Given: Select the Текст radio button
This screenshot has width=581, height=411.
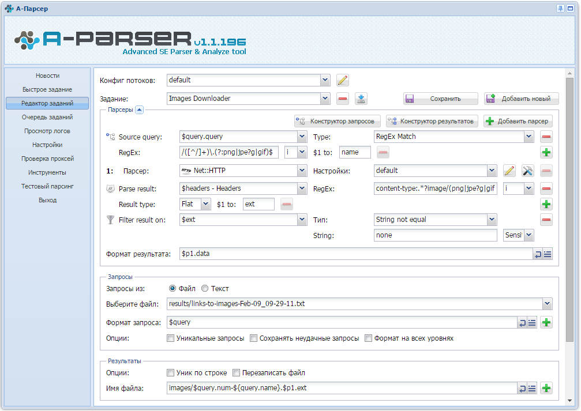Looking at the screenshot, I should point(205,288).
